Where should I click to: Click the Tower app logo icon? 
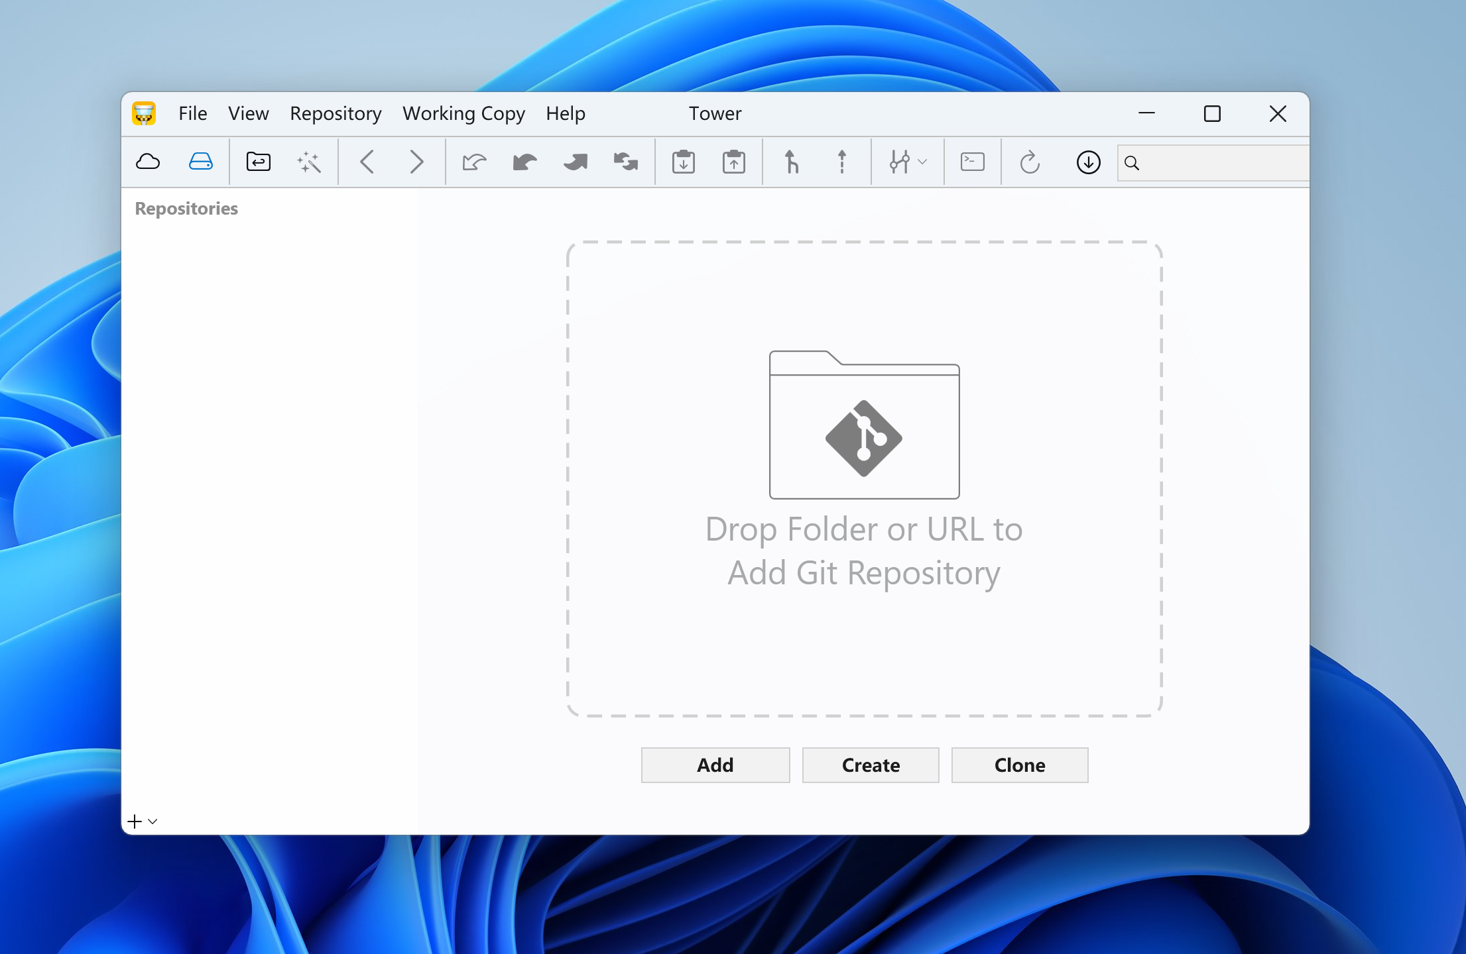pos(144,113)
